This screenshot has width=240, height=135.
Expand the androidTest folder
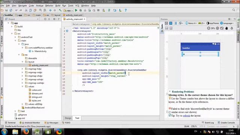pyautogui.click(x=15, y=37)
